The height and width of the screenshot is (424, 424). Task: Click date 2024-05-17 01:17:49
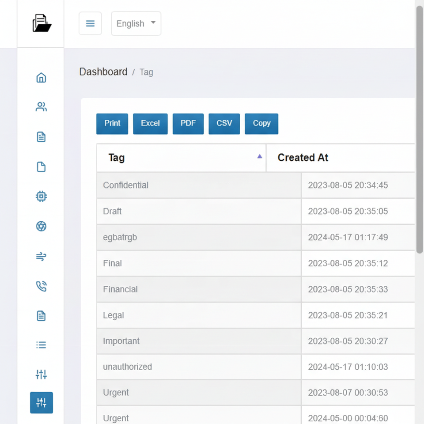(x=348, y=237)
